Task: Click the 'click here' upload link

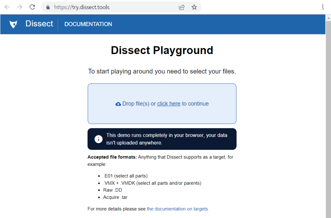Action: tap(168, 104)
